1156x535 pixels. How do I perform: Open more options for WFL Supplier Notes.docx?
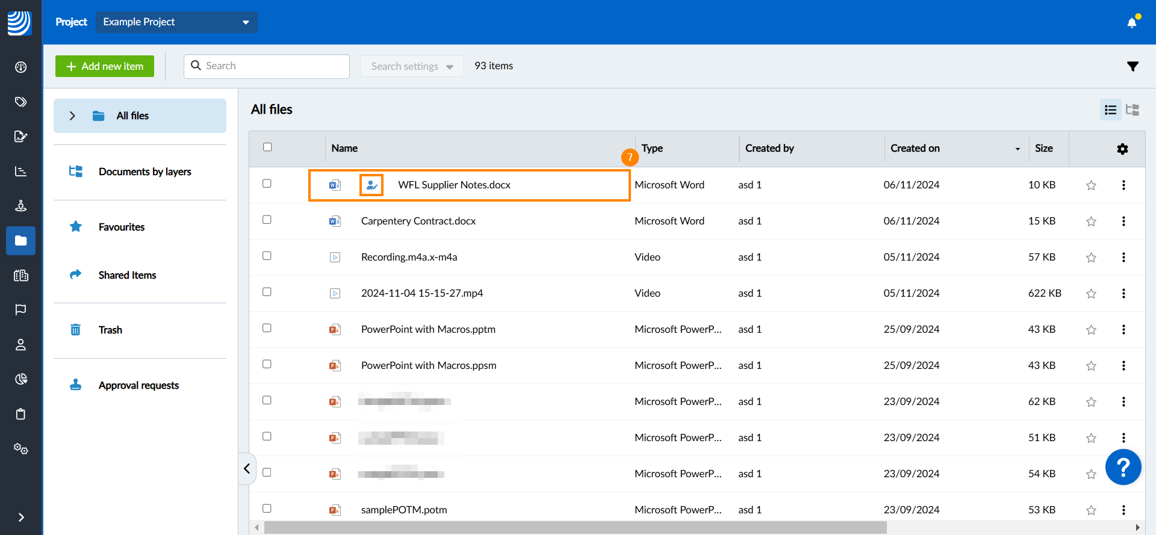click(1123, 185)
